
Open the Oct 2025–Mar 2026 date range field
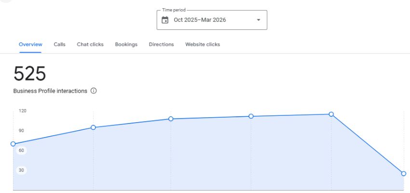tap(200, 20)
